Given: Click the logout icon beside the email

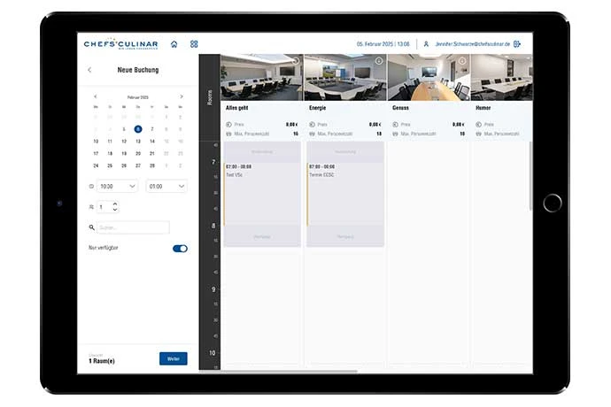Looking at the screenshot, I should [x=517, y=43].
